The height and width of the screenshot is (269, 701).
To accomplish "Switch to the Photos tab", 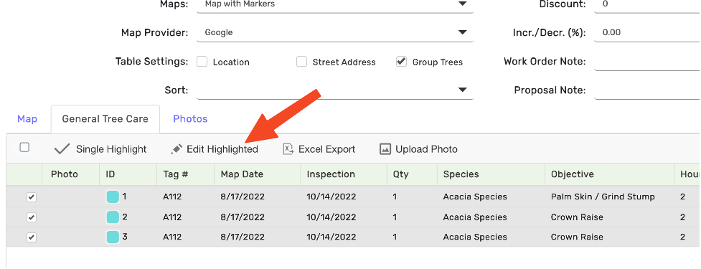I will click(x=190, y=119).
